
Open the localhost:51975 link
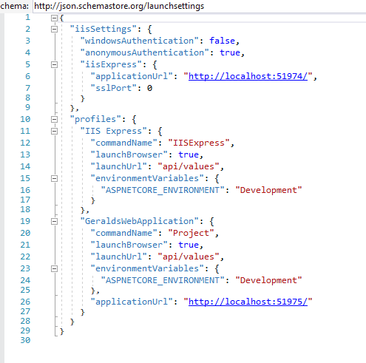[x=248, y=302]
